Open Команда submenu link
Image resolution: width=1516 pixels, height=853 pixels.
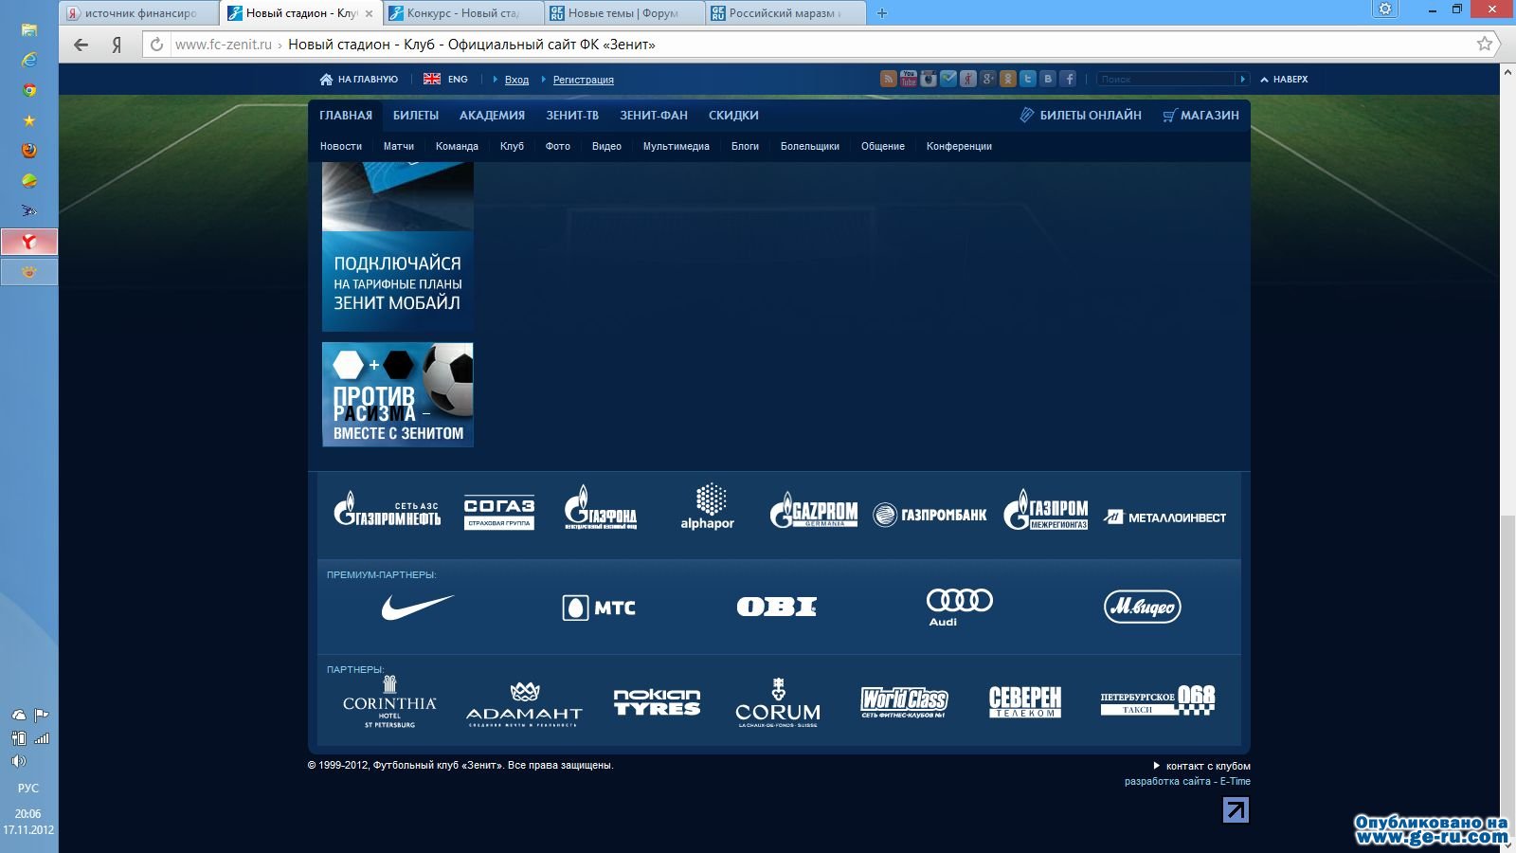click(457, 147)
